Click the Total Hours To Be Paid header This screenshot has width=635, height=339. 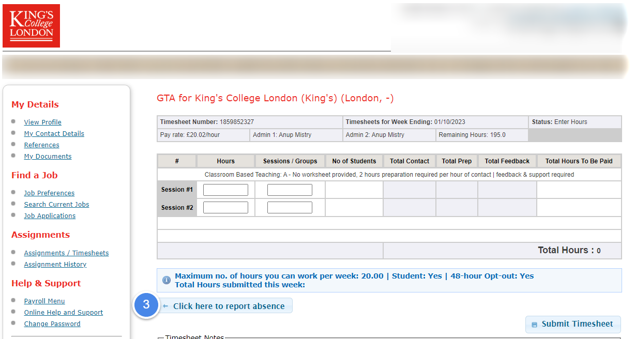(579, 161)
